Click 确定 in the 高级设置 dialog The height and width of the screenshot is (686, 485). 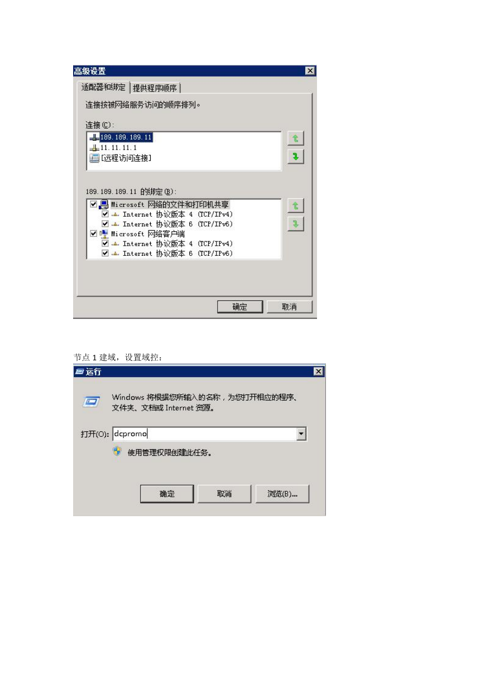[x=240, y=307]
